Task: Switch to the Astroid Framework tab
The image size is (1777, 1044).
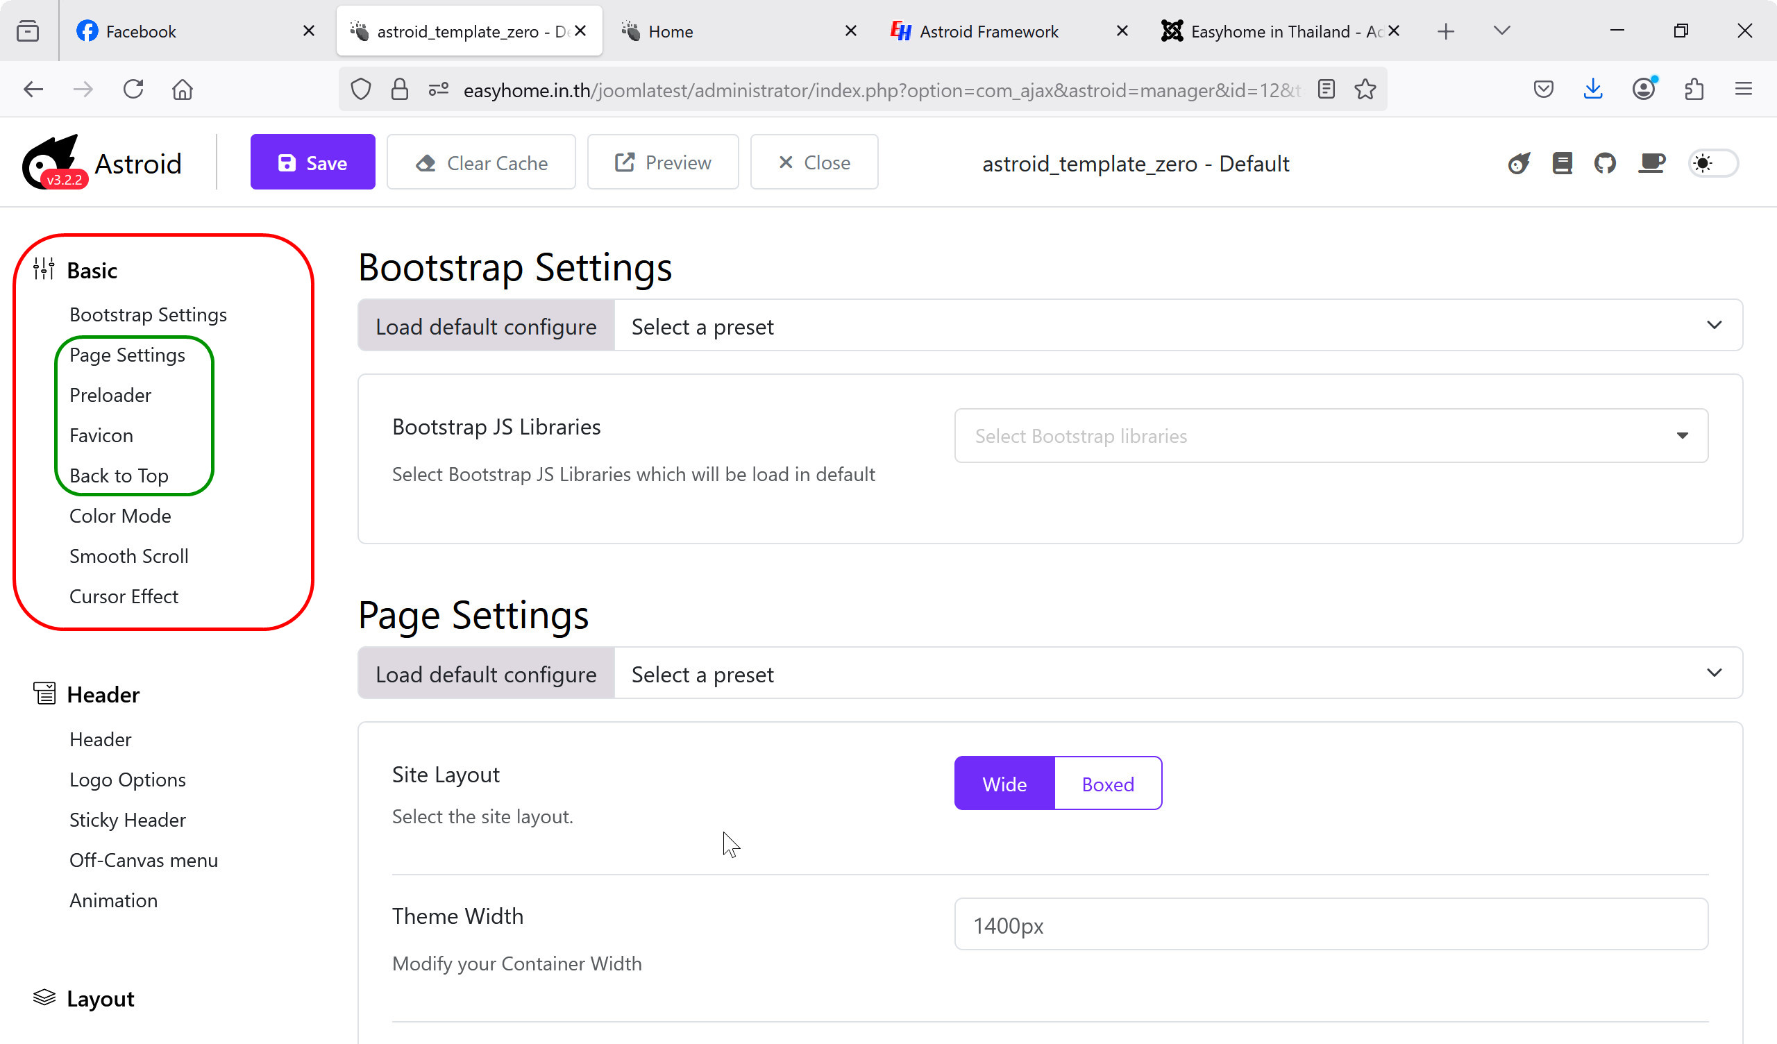Action: [987, 31]
